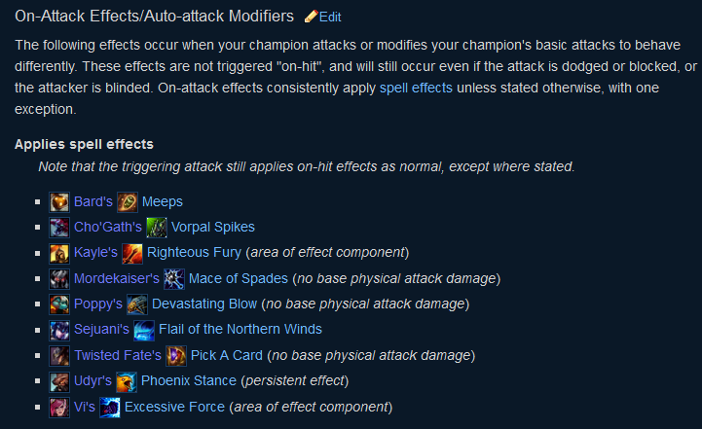Image resolution: width=702 pixels, height=429 pixels.
Task: Click the Pick A Card ability icon
Action: [x=176, y=356]
